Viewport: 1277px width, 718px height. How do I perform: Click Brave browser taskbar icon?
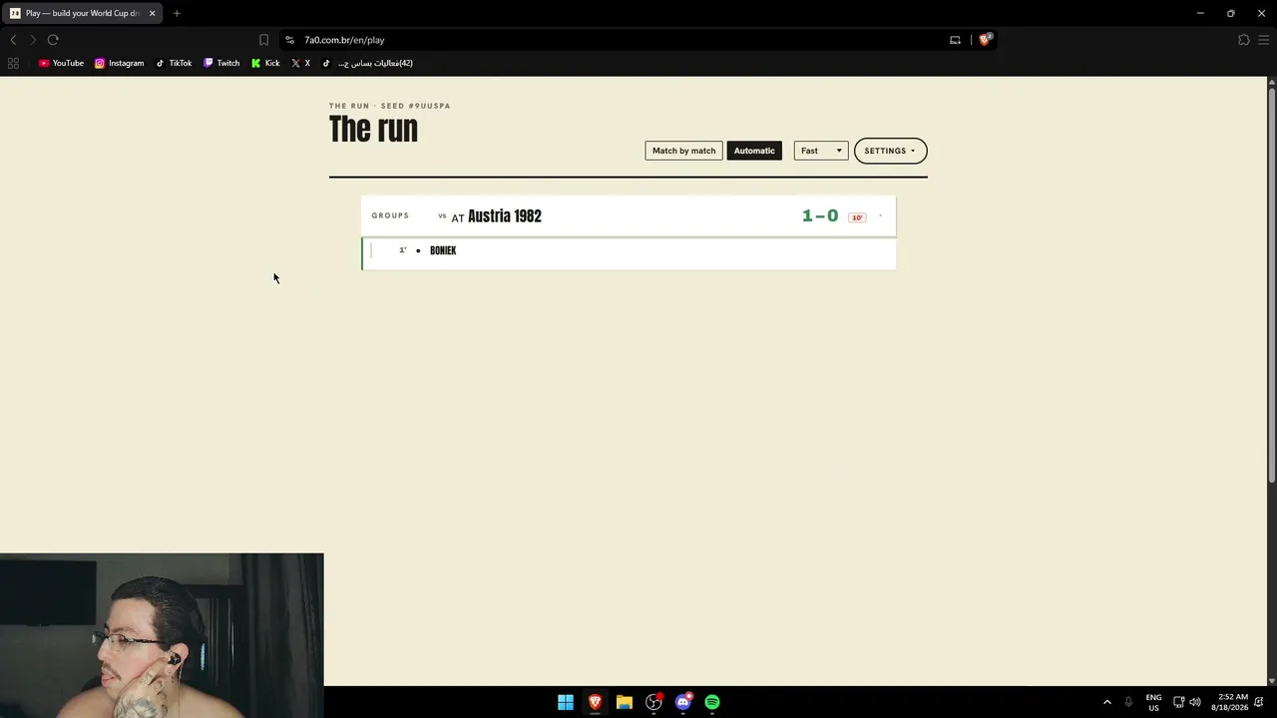(595, 702)
